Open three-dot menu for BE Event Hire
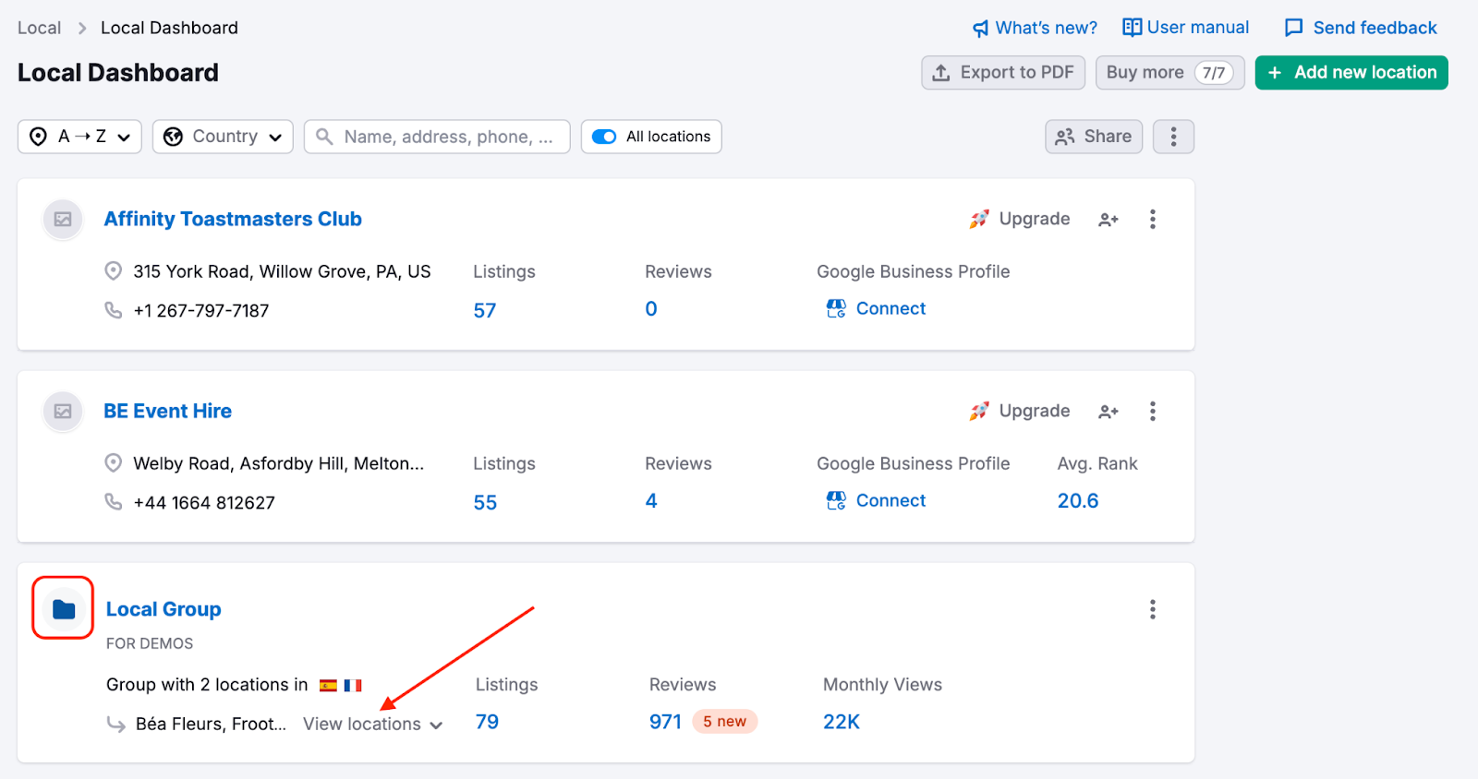Image resolution: width=1478 pixels, height=779 pixels. point(1152,411)
